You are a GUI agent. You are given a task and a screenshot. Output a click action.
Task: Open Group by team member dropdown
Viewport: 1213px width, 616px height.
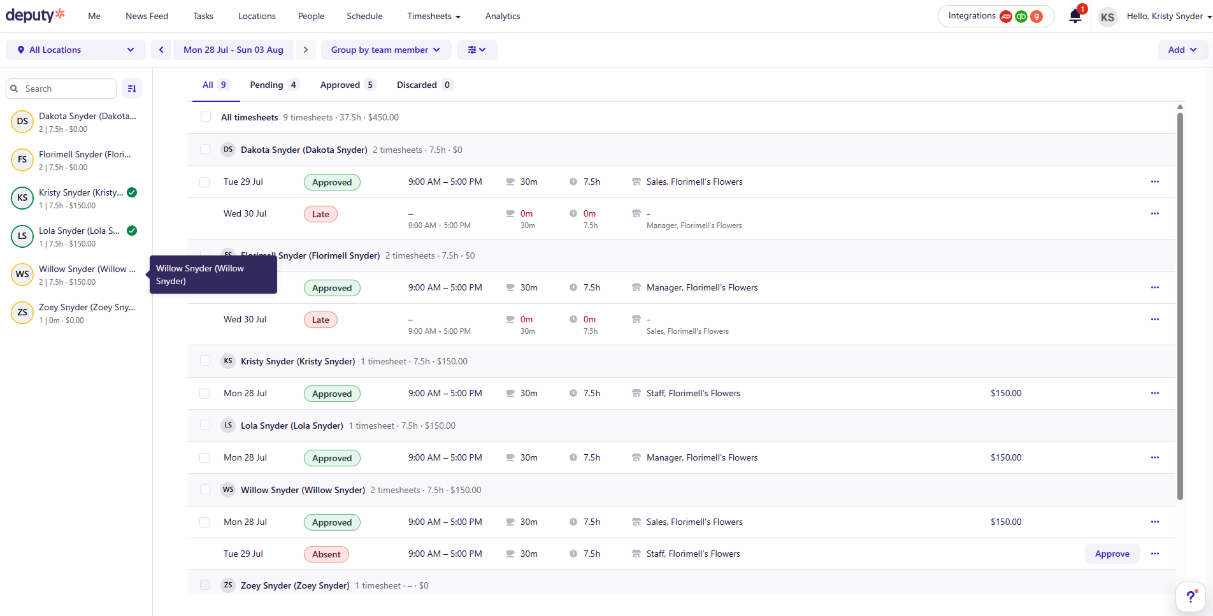385,50
